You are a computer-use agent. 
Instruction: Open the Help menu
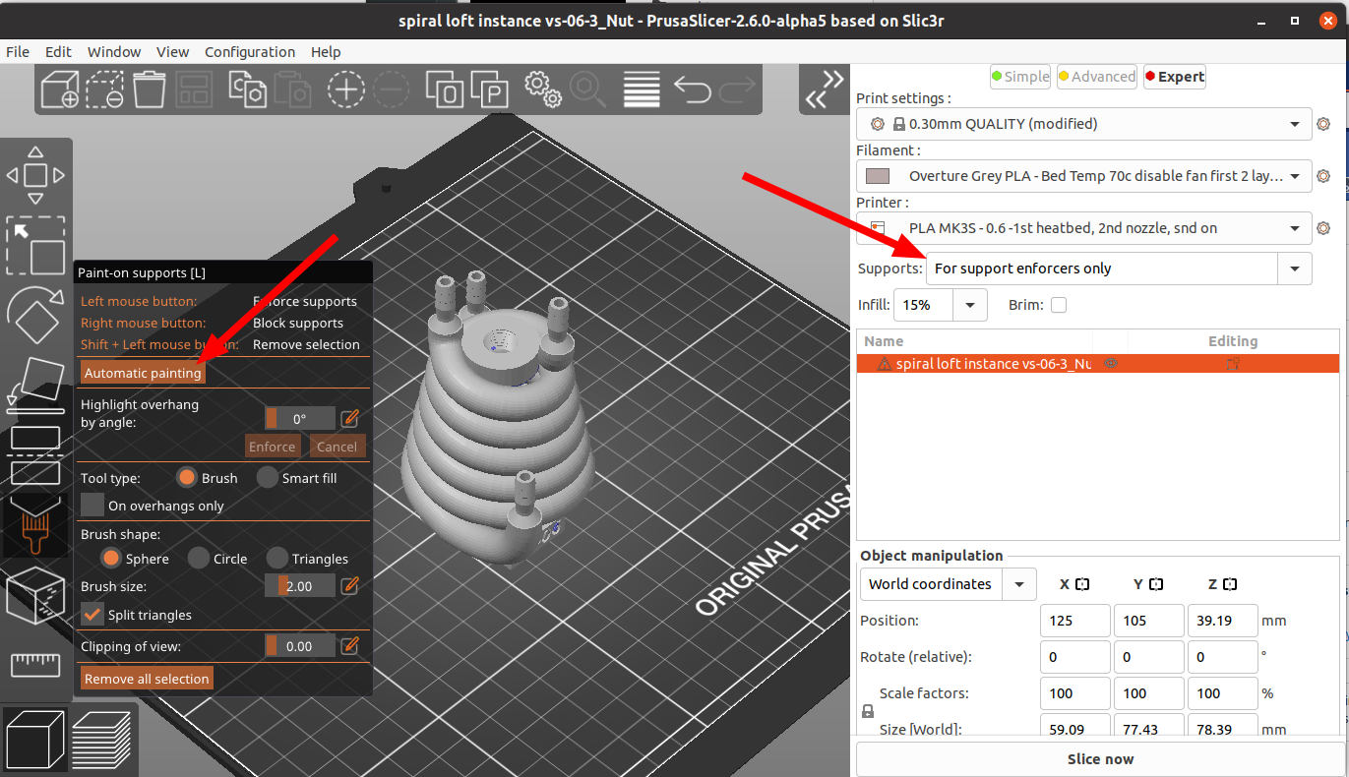coord(326,52)
